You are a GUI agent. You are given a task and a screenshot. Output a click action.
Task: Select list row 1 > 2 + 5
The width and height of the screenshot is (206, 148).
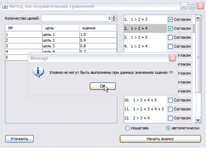point(159,37)
